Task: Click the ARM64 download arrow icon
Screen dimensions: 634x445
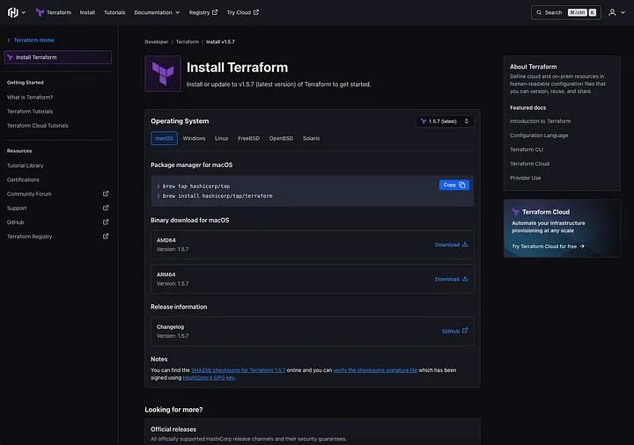Action: pyautogui.click(x=465, y=279)
